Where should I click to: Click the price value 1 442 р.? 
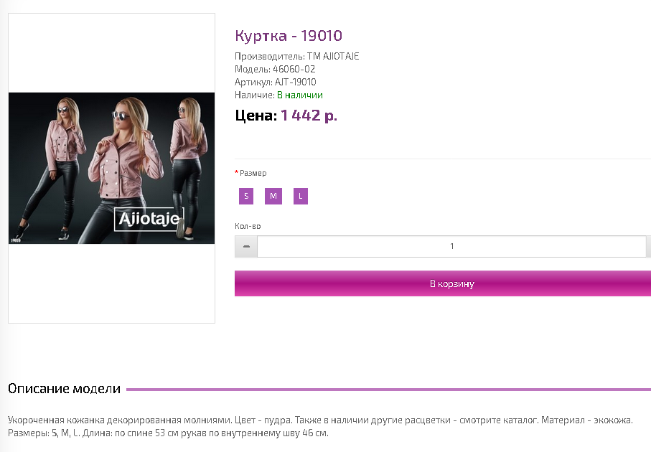(x=309, y=115)
